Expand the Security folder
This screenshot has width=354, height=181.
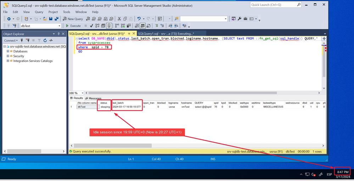(x=8, y=56)
